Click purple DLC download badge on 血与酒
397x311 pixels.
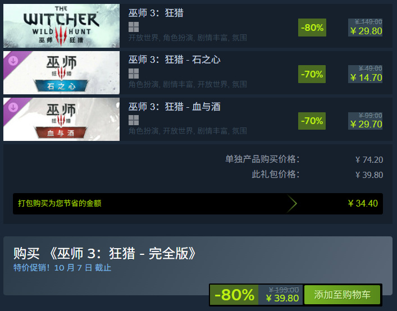point(13,107)
